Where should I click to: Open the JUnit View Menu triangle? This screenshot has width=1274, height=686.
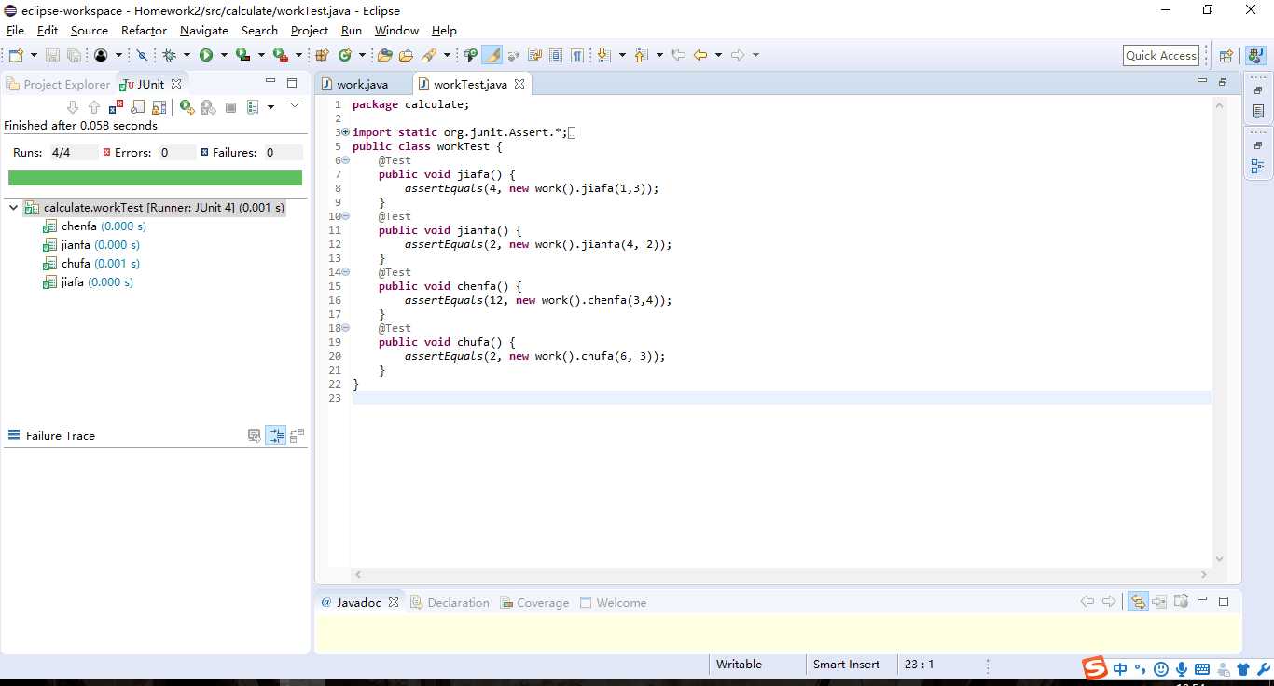[x=295, y=105]
